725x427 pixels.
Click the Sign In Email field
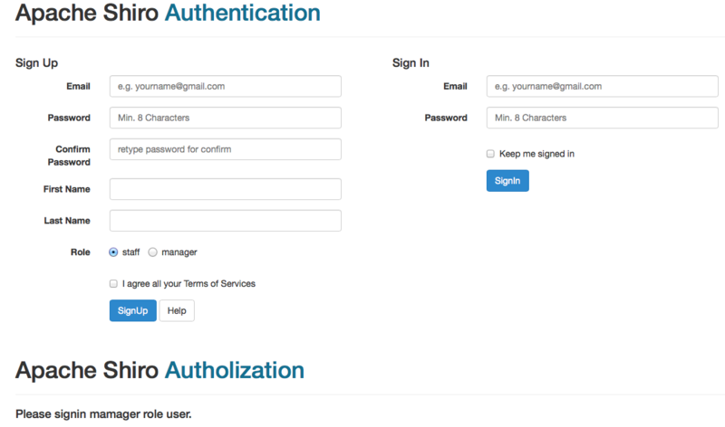click(602, 86)
